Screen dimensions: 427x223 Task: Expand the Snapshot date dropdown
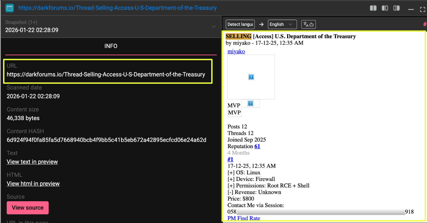click(213, 27)
